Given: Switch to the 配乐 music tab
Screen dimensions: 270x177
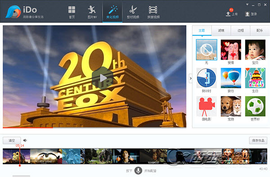Looking at the screenshot, I should point(260,30).
